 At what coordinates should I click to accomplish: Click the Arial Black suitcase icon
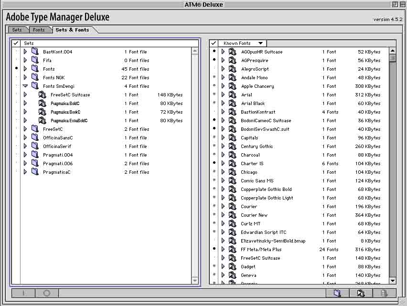(232, 103)
